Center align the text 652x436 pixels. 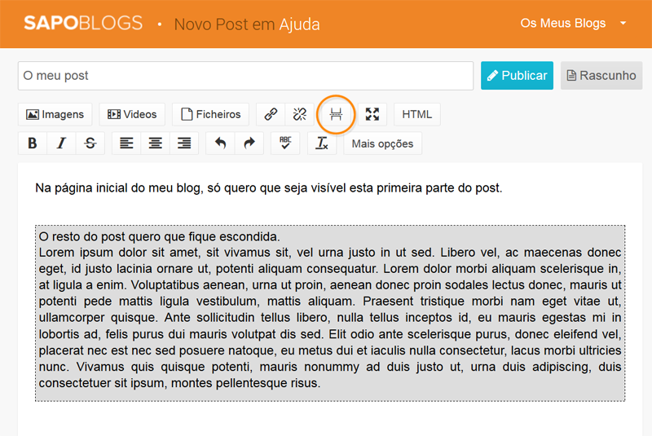pos(155,143)
